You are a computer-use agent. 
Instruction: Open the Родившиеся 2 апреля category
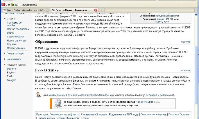pyautogui.click(x=94, y=114)
